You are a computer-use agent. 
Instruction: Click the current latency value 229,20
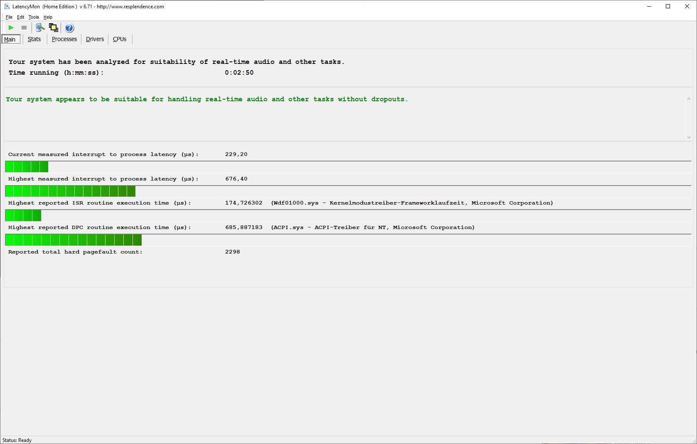236,154
